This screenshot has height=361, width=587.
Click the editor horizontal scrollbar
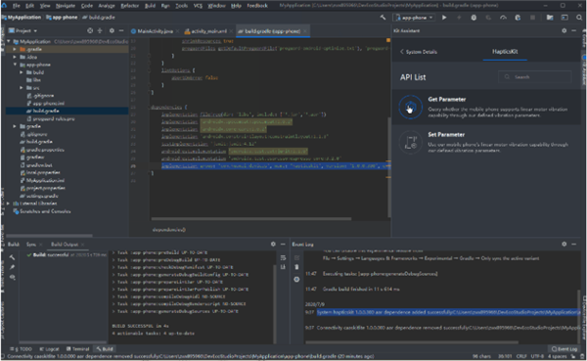(x=251, y=219)
